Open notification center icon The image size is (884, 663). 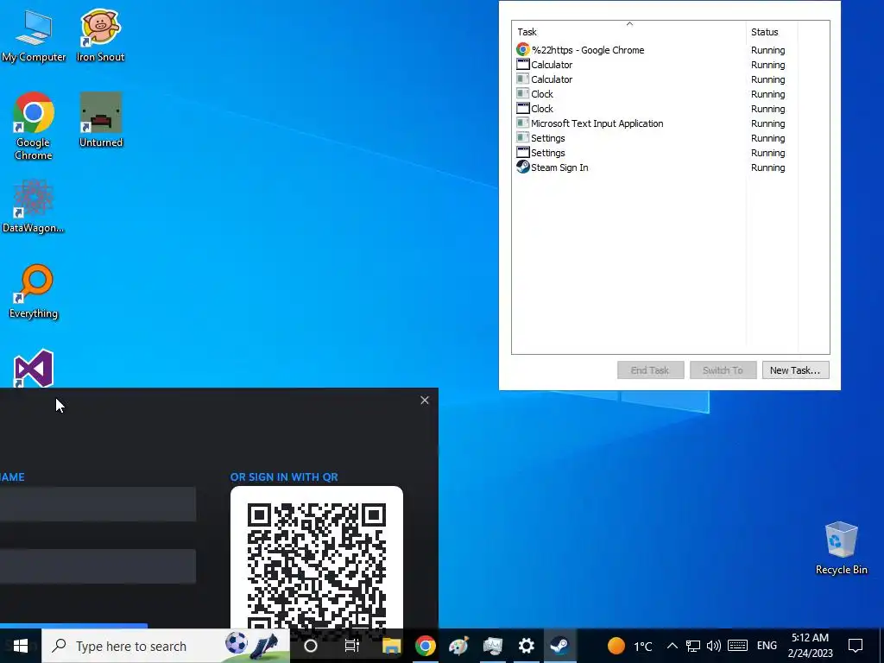point(856,646)
